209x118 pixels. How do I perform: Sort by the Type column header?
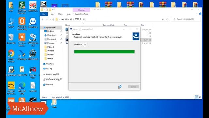pos(125,25)
